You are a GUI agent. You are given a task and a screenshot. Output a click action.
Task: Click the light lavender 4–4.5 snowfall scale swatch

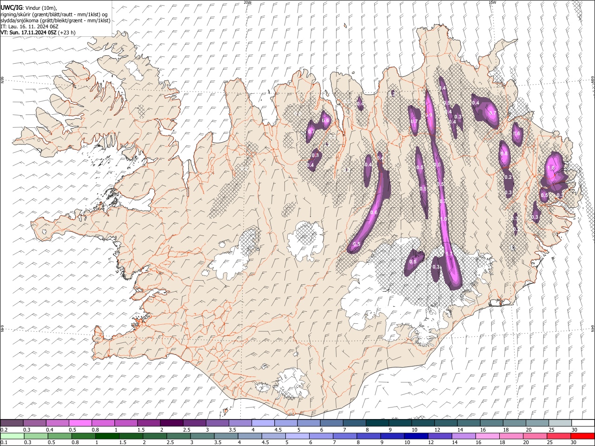pos(263,423)
